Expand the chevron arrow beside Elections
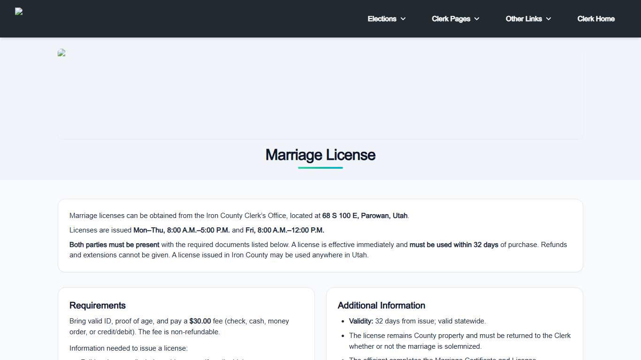The width and height of the screenshot is (641, 360). pyautogui.click(x=403, y=19)
